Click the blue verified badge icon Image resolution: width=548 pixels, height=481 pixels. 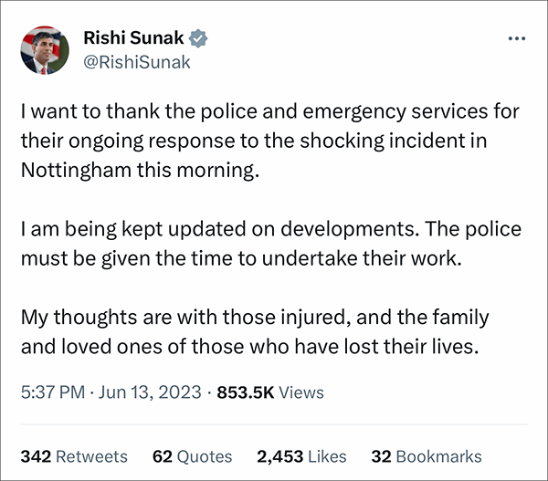198,38
